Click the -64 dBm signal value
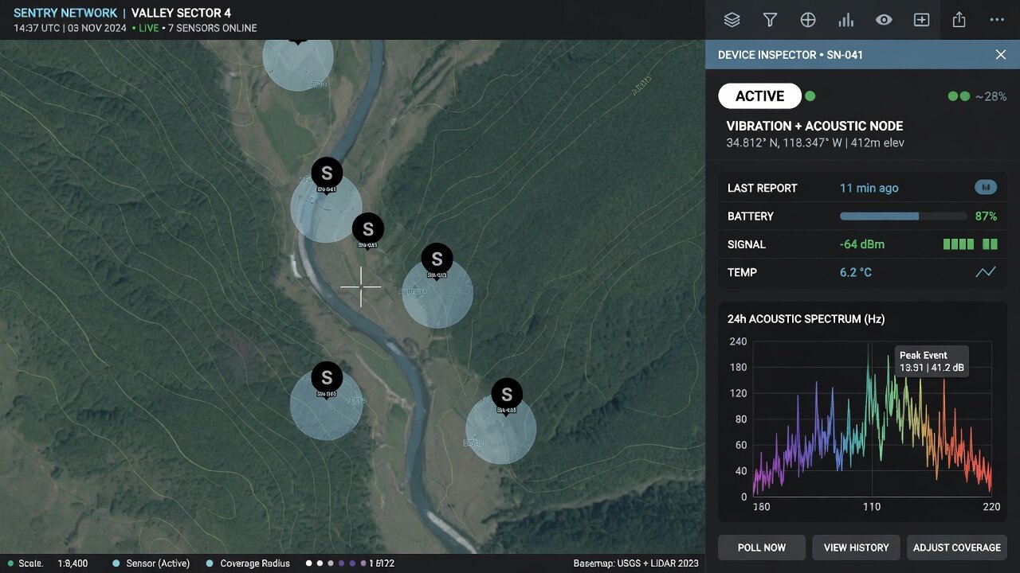This screenshot has width=1020, height=573. tap(862, 244)
